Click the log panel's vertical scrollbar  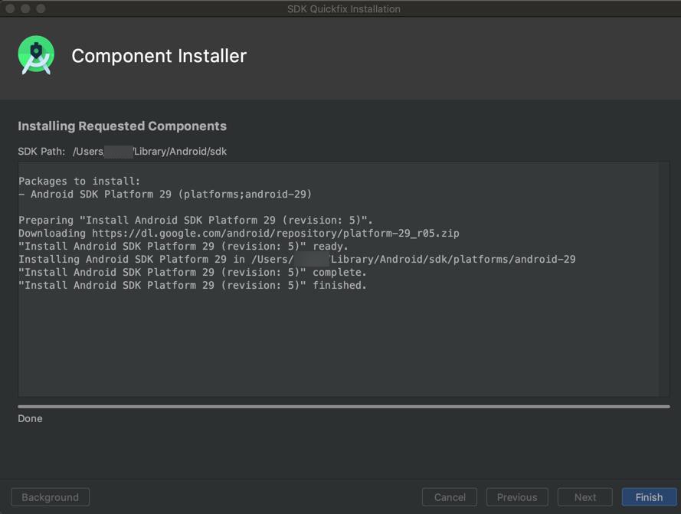click(x=664, y=279)
